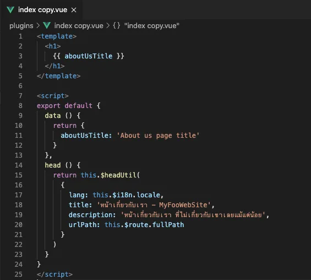Click title property on line 18
The height and width of the screenshot is (280, 311).
(x=80, y=205)
